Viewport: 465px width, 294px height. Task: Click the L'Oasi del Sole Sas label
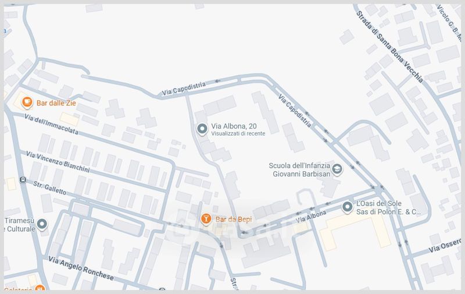[x=388, y=208]
